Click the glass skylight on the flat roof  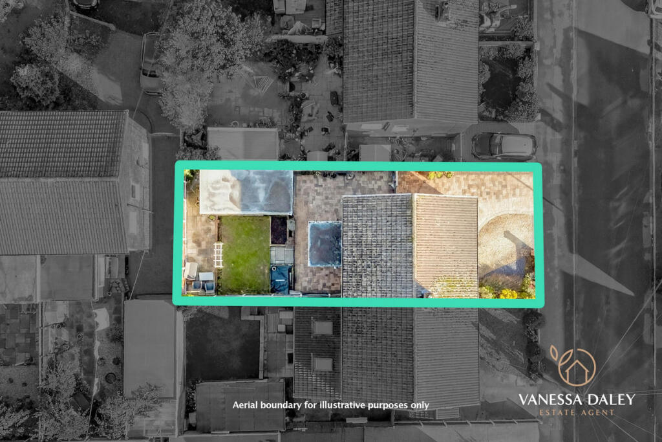coord(325,243)
